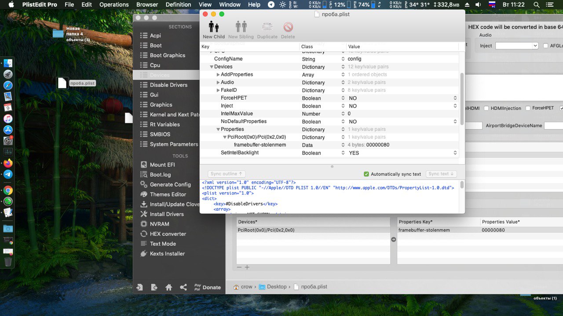Screen dimensions: 563x316
Task: Open the SMBIOS section in sidebar
Action: click(x=160, y=134)
